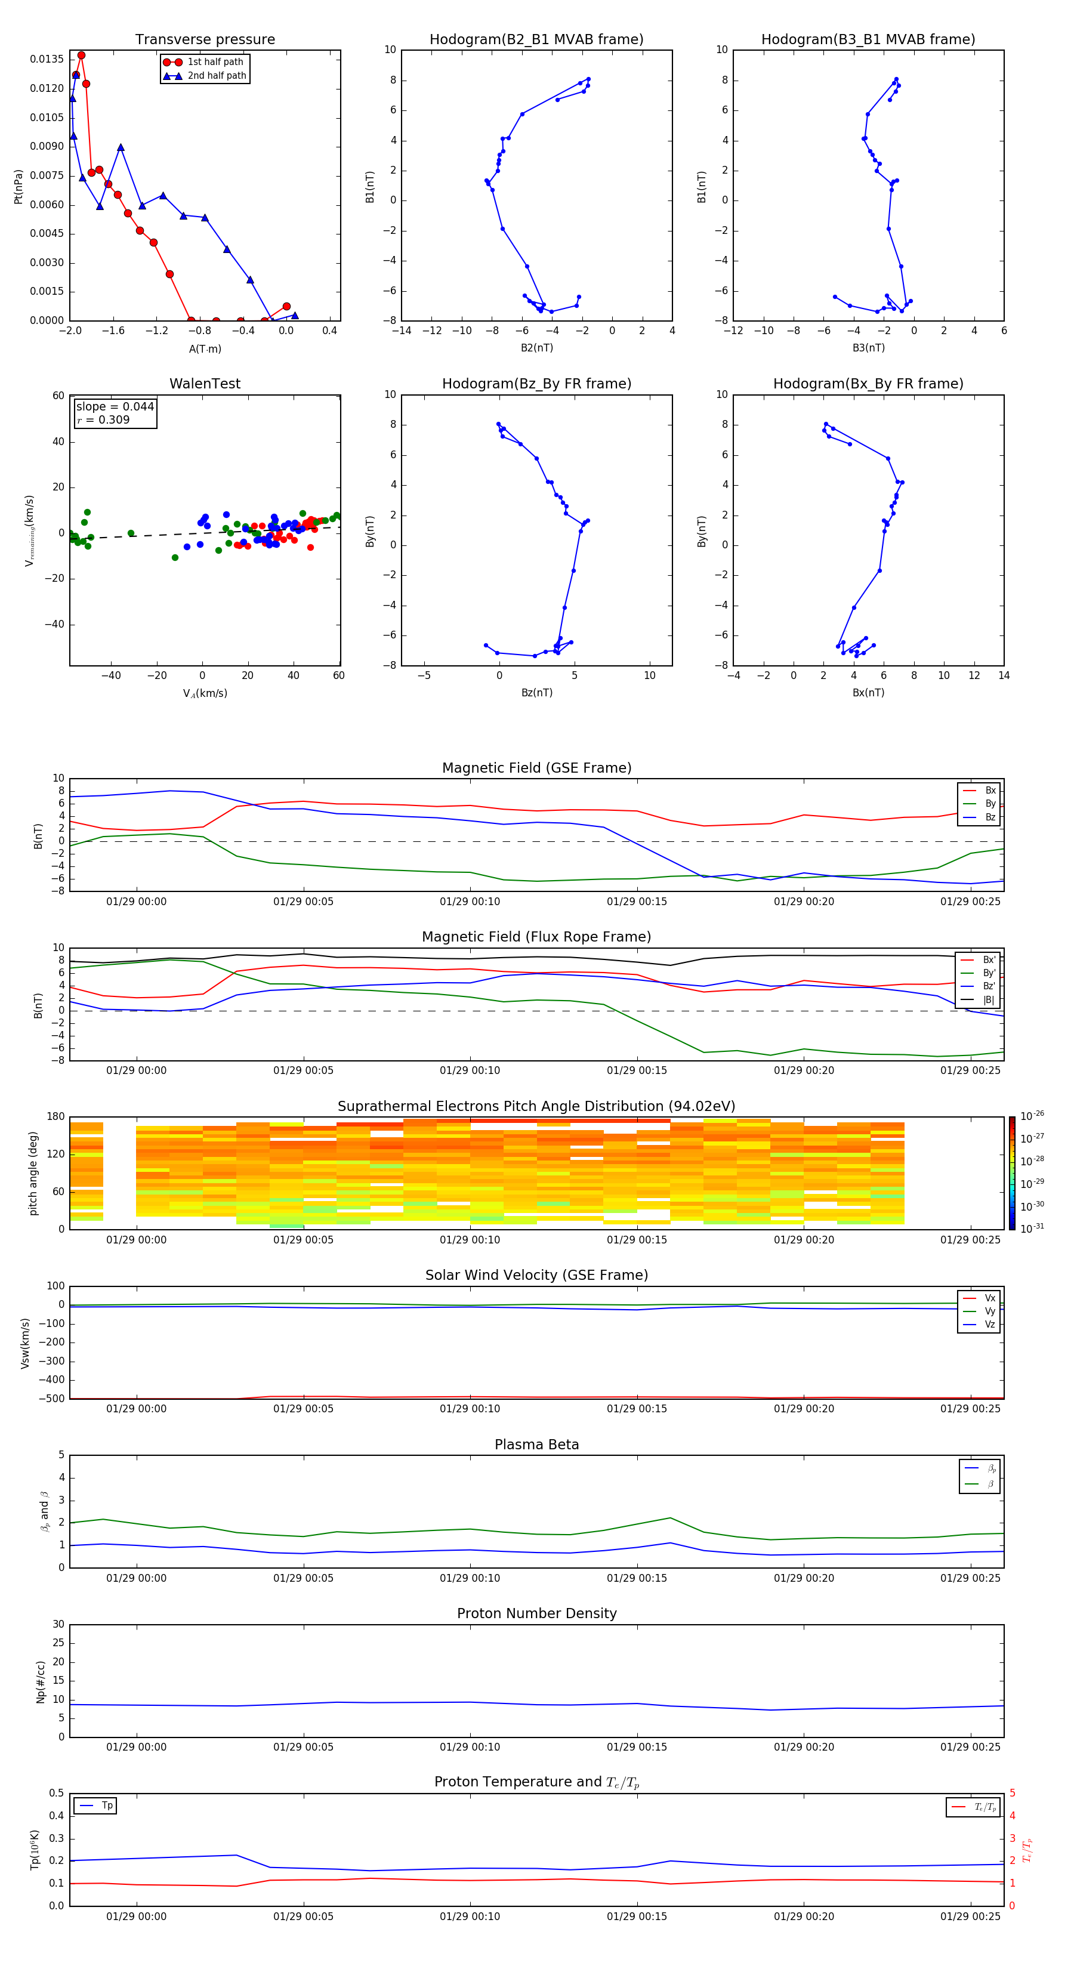Click the Suprathermal Electrons Pitch Angle Distribution title

tap(536, 1107)
